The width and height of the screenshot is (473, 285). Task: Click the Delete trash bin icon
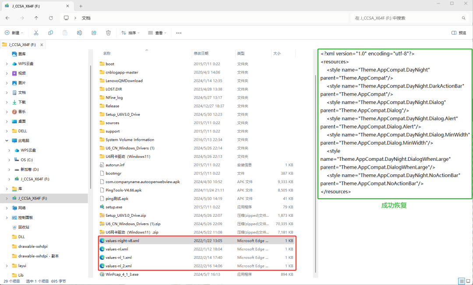[108, 33]
